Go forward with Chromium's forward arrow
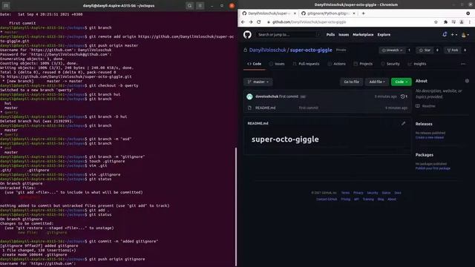This screenshot has width=475, height=267. [251, 22]
